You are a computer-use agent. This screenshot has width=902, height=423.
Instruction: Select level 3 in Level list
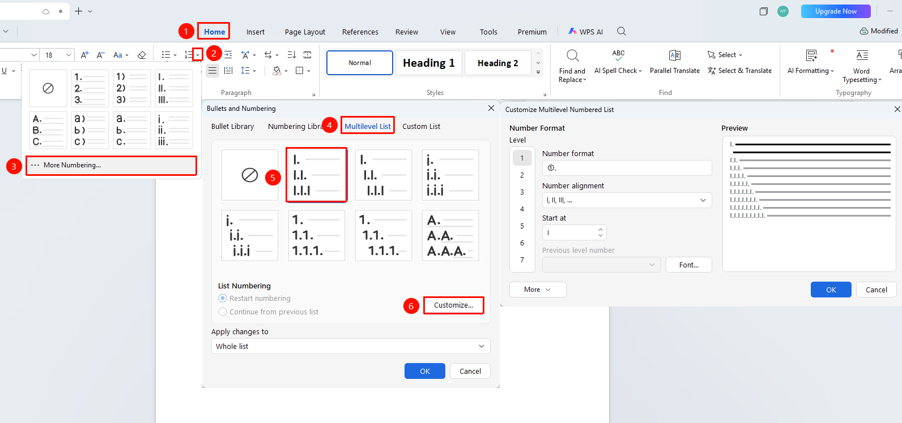click(x=522, y=192)
